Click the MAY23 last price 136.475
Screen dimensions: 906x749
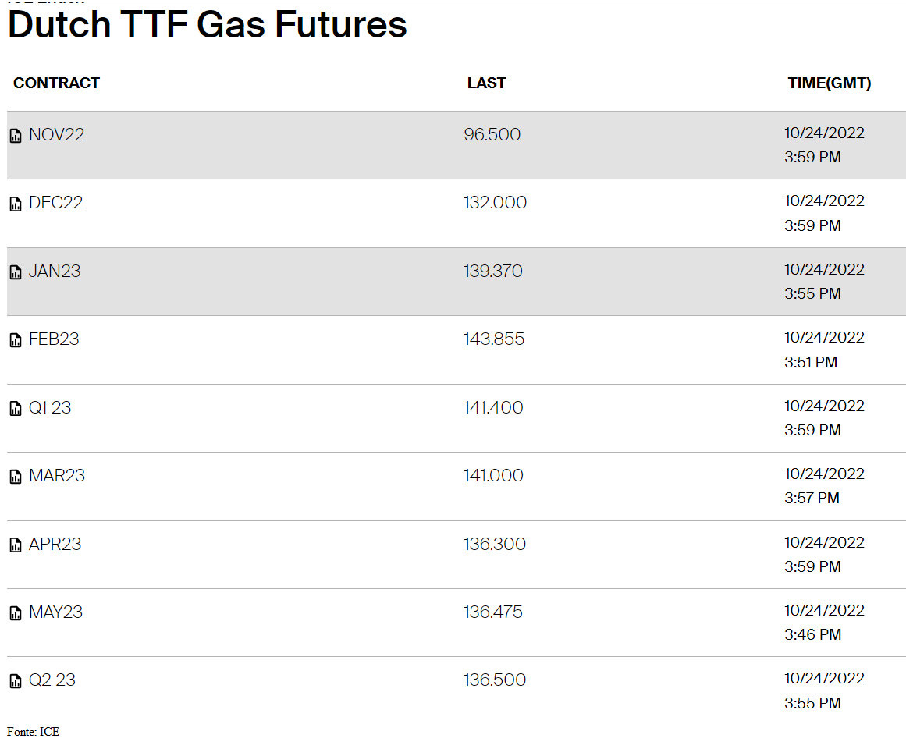(493, 612)
